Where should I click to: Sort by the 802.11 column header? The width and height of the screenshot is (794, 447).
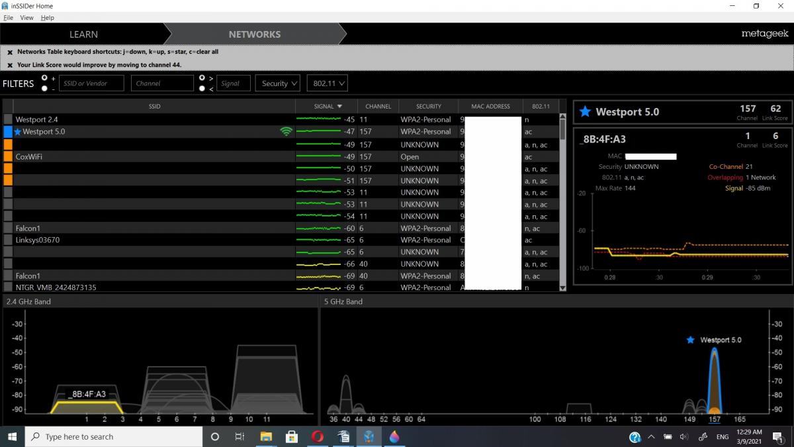click(x=541, y=106)
